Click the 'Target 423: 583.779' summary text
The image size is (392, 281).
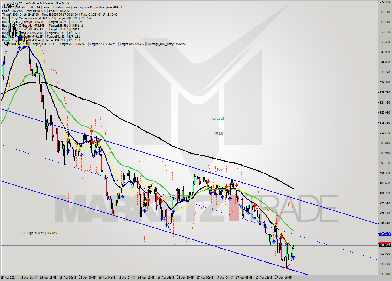point(103,44)
